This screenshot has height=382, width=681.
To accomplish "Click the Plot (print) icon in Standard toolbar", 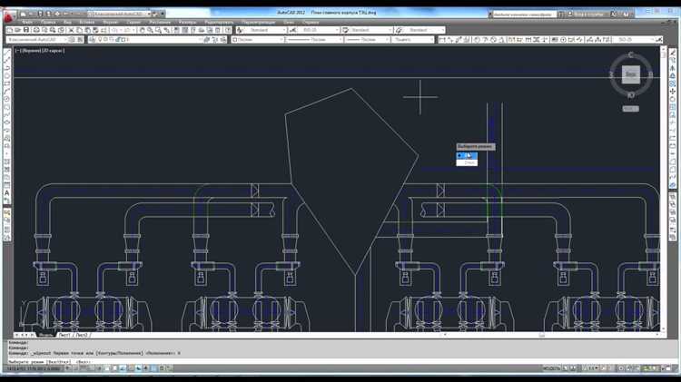I will click(36, 30).
